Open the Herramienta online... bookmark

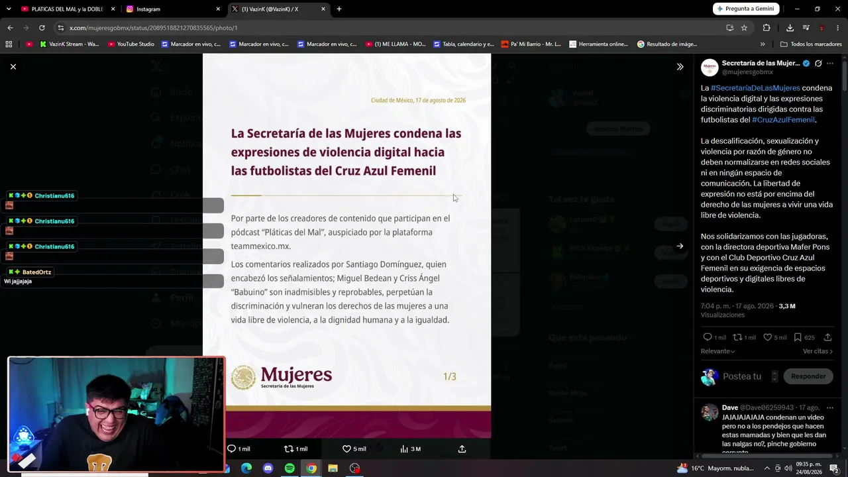tap(598, 44)
